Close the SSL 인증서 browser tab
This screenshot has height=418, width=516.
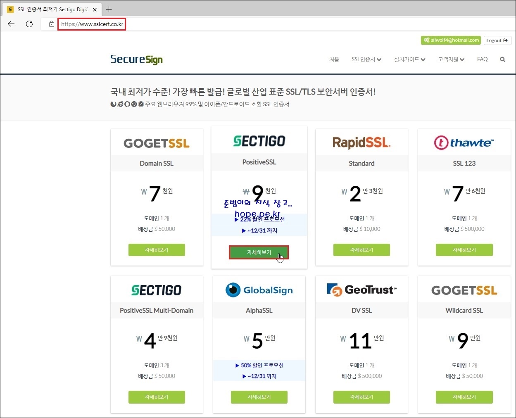[x=95, y=9]
